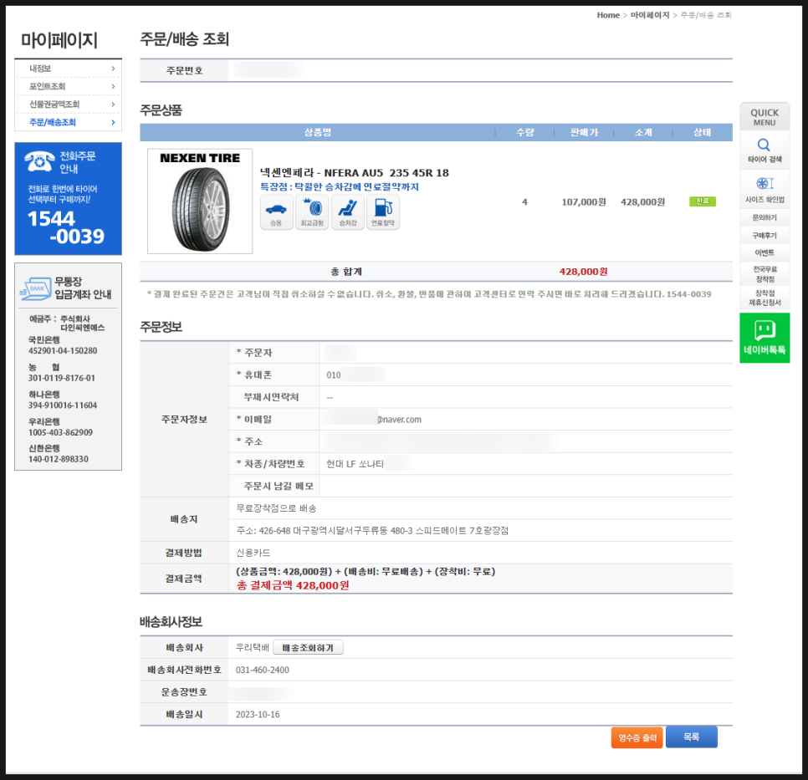Open 포인트조회 in the sidebar
Image resolution: width=808 pixels, height=780 pixels.
pos(48,87)
